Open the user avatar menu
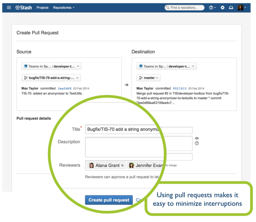Image resolution: width=256 pixels, height=222 pixels. coord(242,8)
